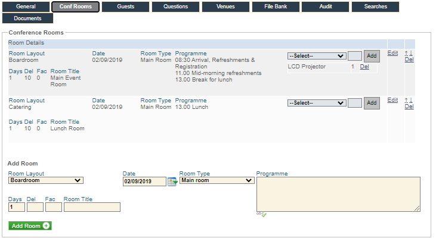Image resolution: width=436 pixels, height=241 pixels.
Task: Open the General tab
Action: click(x=26, y=7)
